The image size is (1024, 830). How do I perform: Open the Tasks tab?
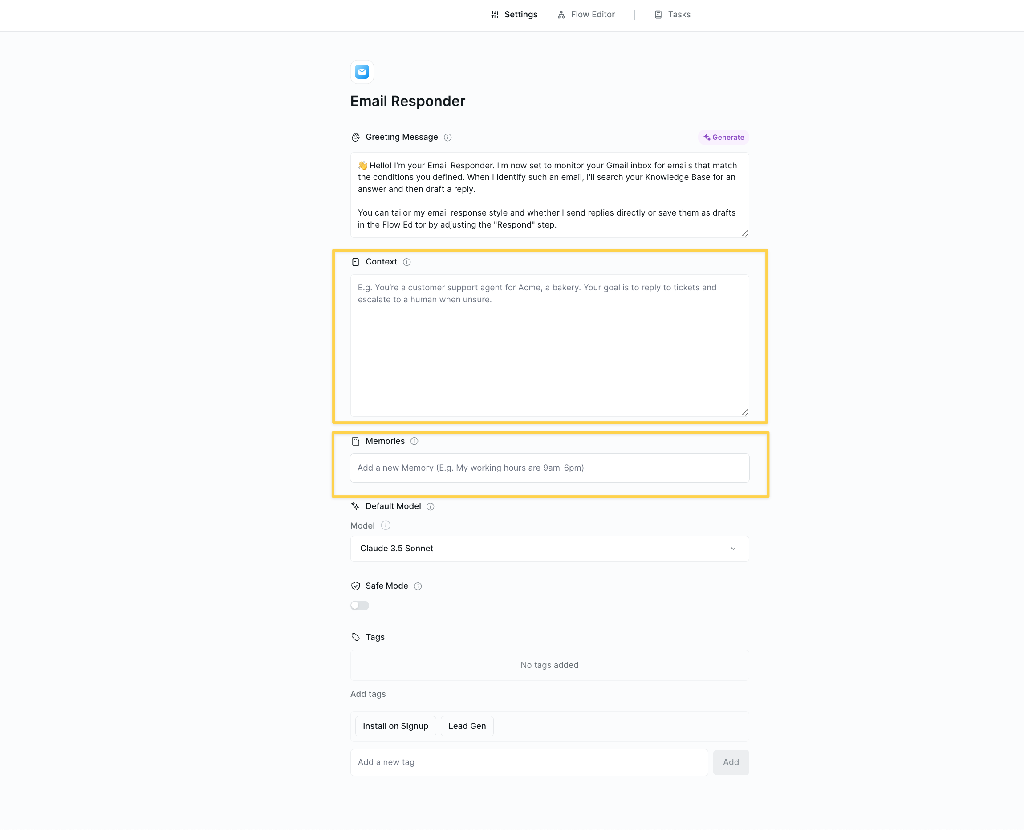672,14
